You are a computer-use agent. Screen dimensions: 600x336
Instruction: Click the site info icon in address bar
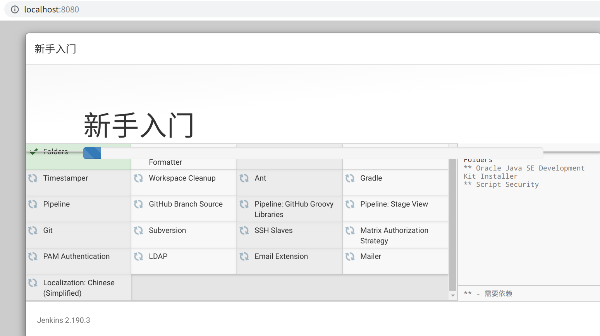(x=15, y=10)
